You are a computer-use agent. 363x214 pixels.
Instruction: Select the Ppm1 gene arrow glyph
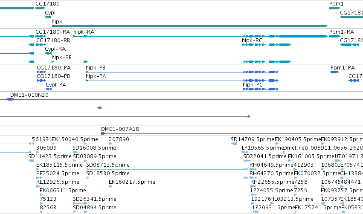[335, 8]
